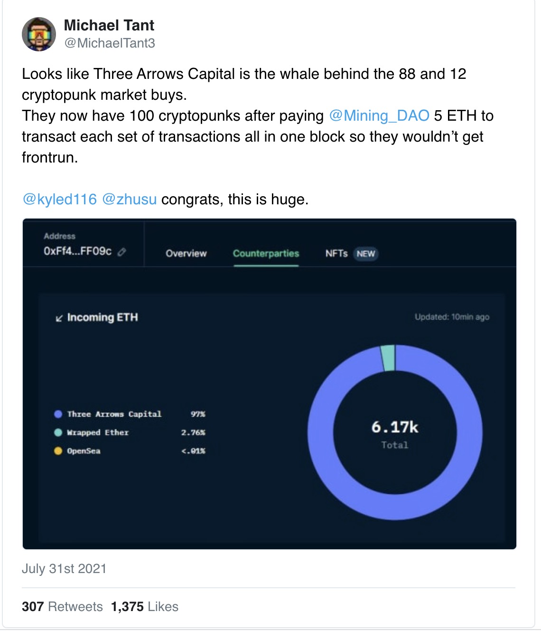Click the 6.17k Total in the donut center
The width and height of the screenshot is (541, 631).
pyautogui.click(x=395, y=432)
